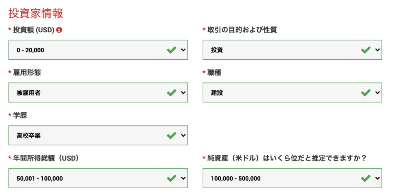Open the 純資産 dropdown chevron
Screen dimensions: 395x196
coord(377,178)
